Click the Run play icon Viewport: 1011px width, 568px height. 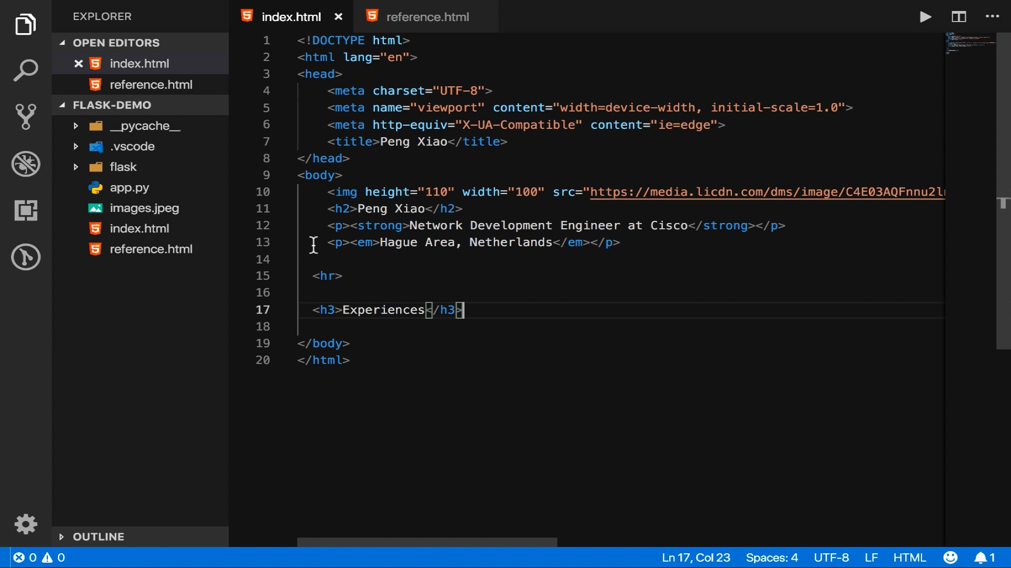coord(925,17)
